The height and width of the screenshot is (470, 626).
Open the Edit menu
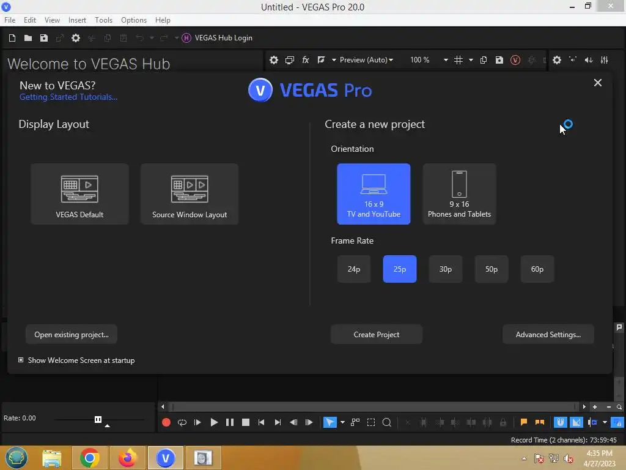30,20
